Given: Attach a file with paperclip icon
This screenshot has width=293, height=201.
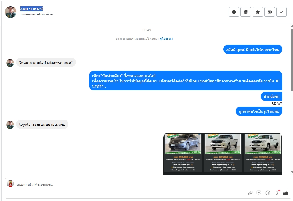Looking at the screenshot, I should tap(250, 193).
